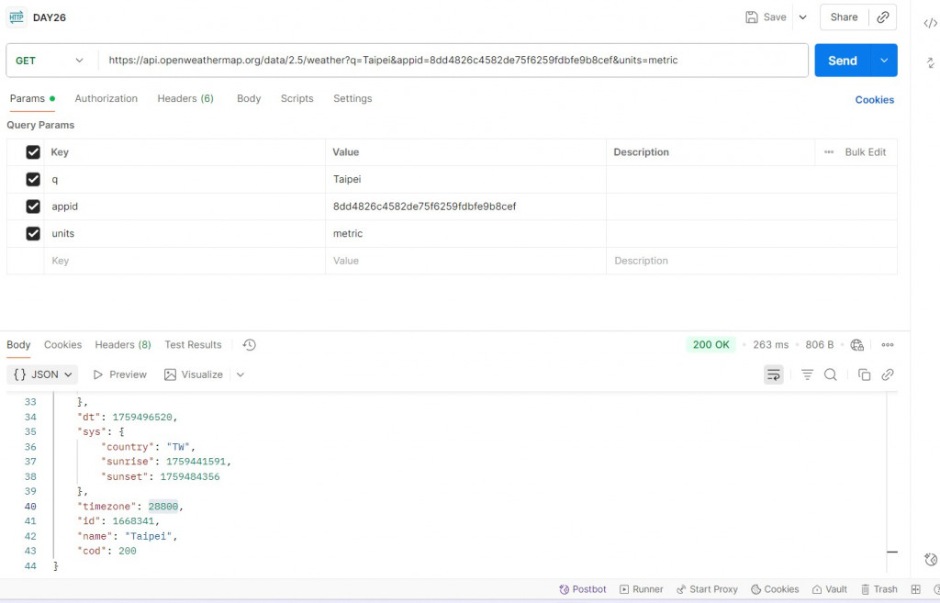
Task: Expand the Save options arrow
Action: (x=802, y=17)
